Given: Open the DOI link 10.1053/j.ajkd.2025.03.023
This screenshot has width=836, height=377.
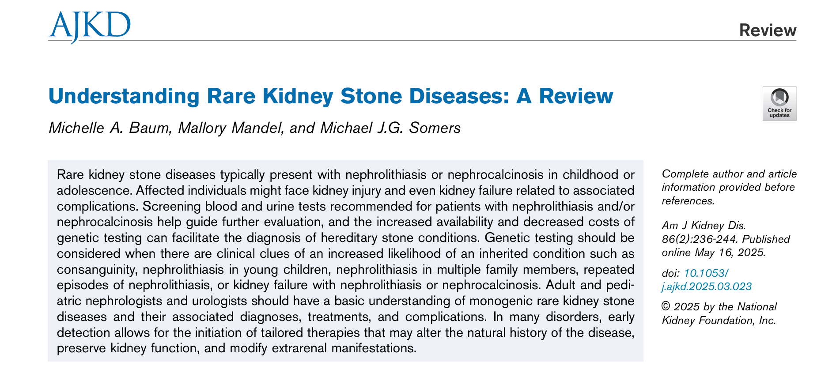Looking at the screenshot, I should tap(707, 280).
